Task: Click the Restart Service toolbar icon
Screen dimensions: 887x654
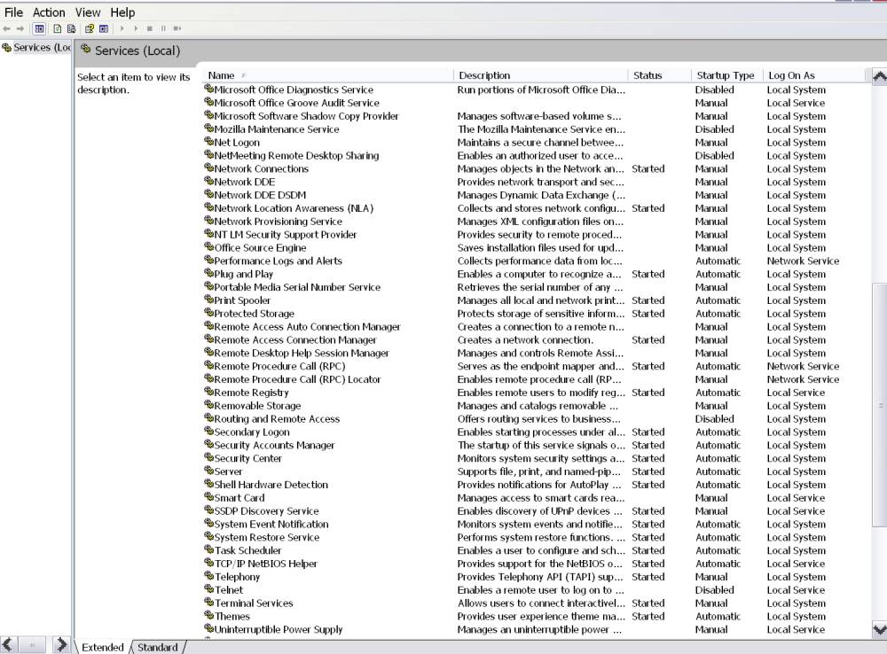Action: point(177,28)
